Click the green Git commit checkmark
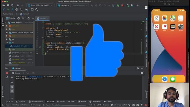Viewport: 190px width, 107px height. 8,10
